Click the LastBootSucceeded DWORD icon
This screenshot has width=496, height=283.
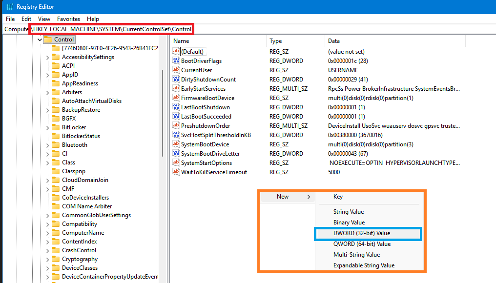(x=176, y=116)
